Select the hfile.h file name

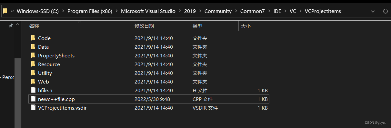(45, 90)
